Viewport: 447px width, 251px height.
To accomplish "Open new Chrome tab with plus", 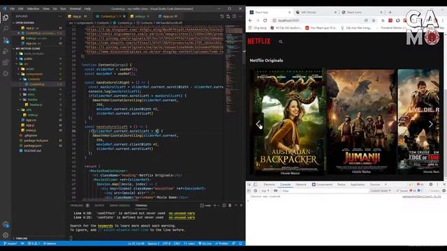I will click(390, 13).
